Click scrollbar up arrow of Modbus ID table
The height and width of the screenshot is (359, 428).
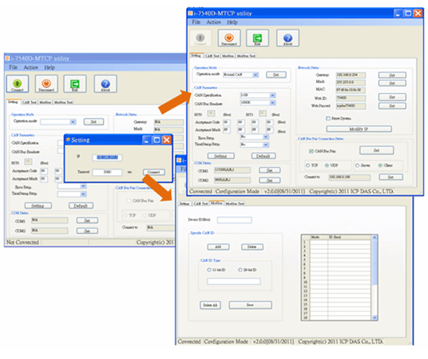point(374,237)
